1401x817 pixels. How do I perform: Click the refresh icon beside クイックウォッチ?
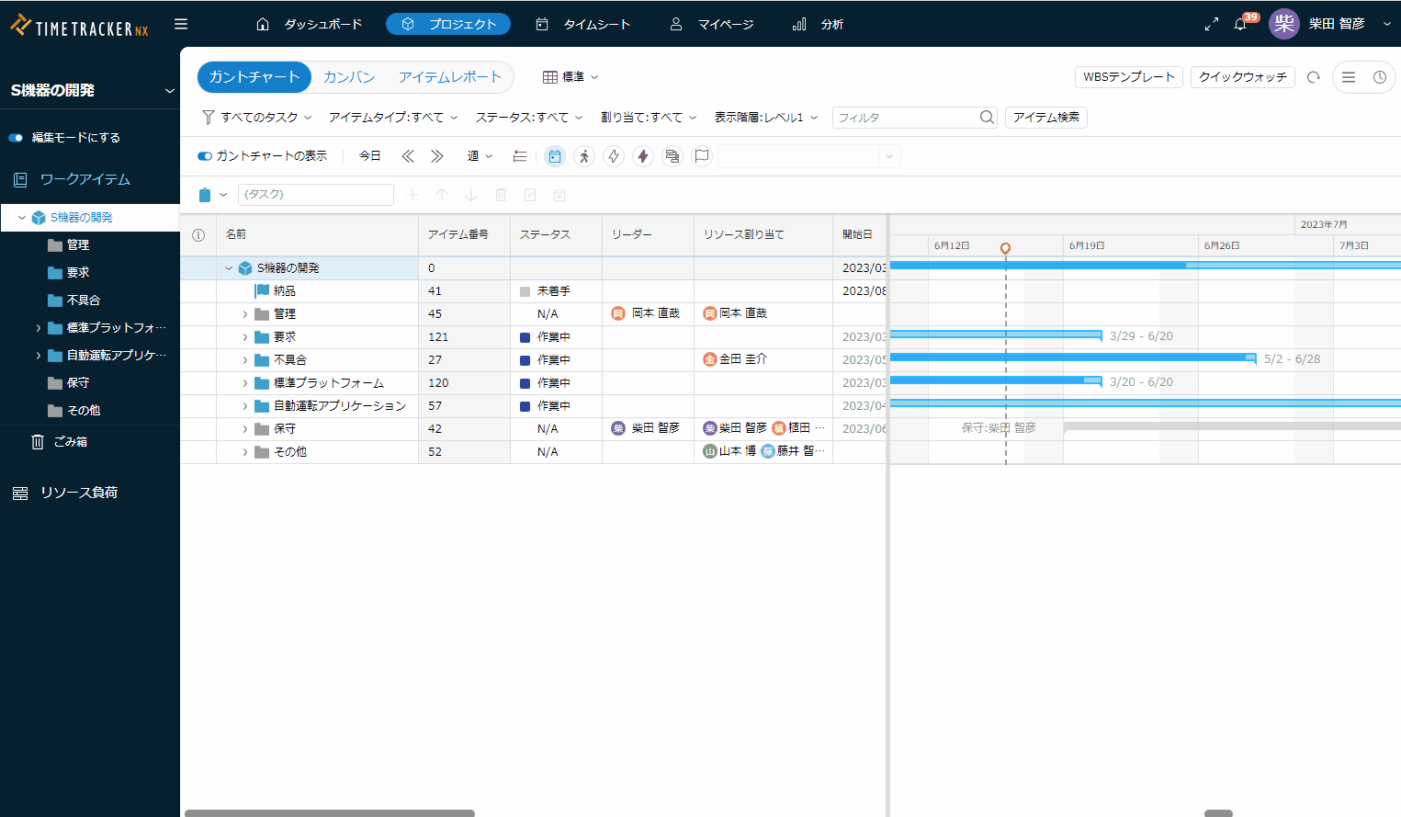click(x=1314, y=77)
